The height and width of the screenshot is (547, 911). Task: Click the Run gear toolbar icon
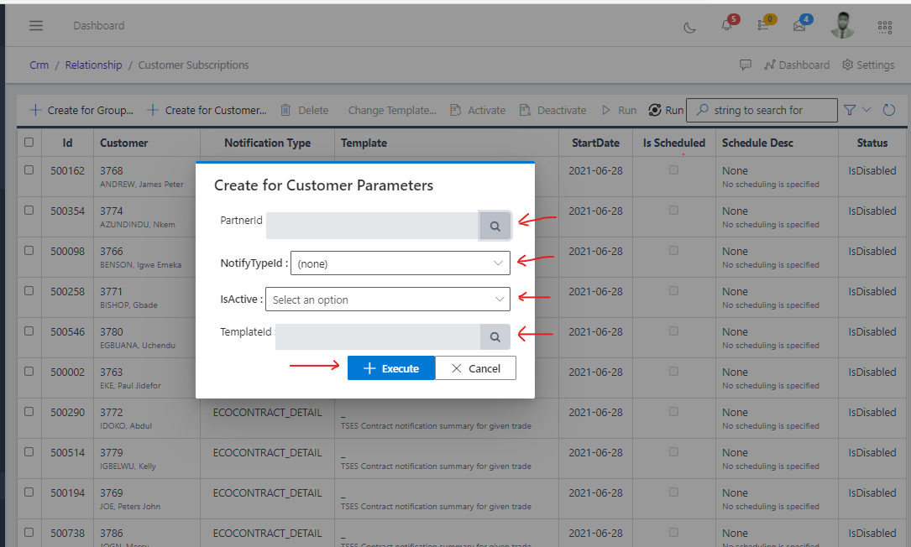(x=657, y=110)
